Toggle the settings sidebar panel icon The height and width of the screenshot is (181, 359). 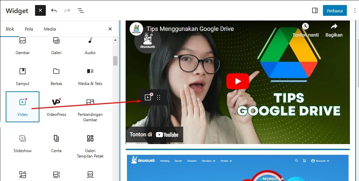[x=315, y=10]
